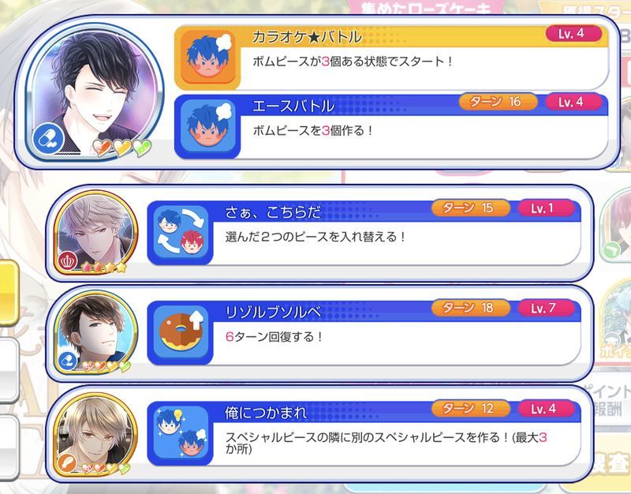
Task: Select the エースバトル skill title
Action: (293, 107)
